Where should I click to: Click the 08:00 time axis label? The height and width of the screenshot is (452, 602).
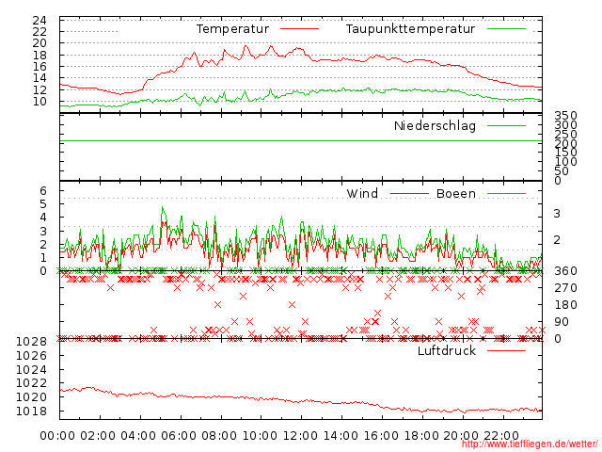(219, 436)
